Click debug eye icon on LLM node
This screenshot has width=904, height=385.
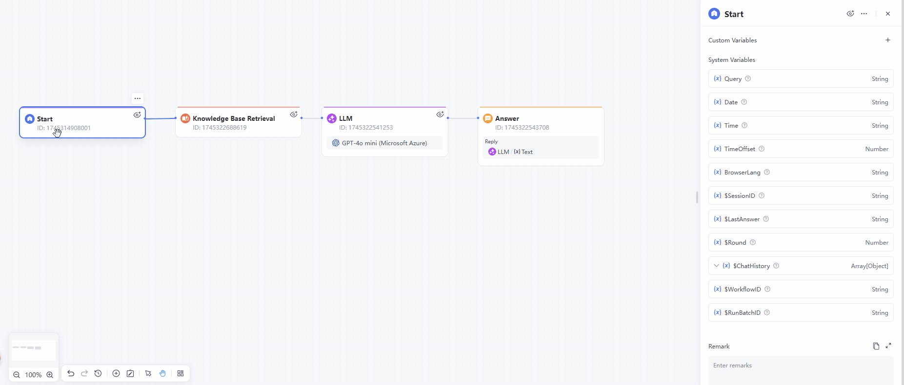coord(440,115)
